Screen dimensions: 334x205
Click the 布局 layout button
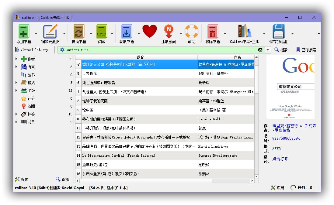point(277,188)
